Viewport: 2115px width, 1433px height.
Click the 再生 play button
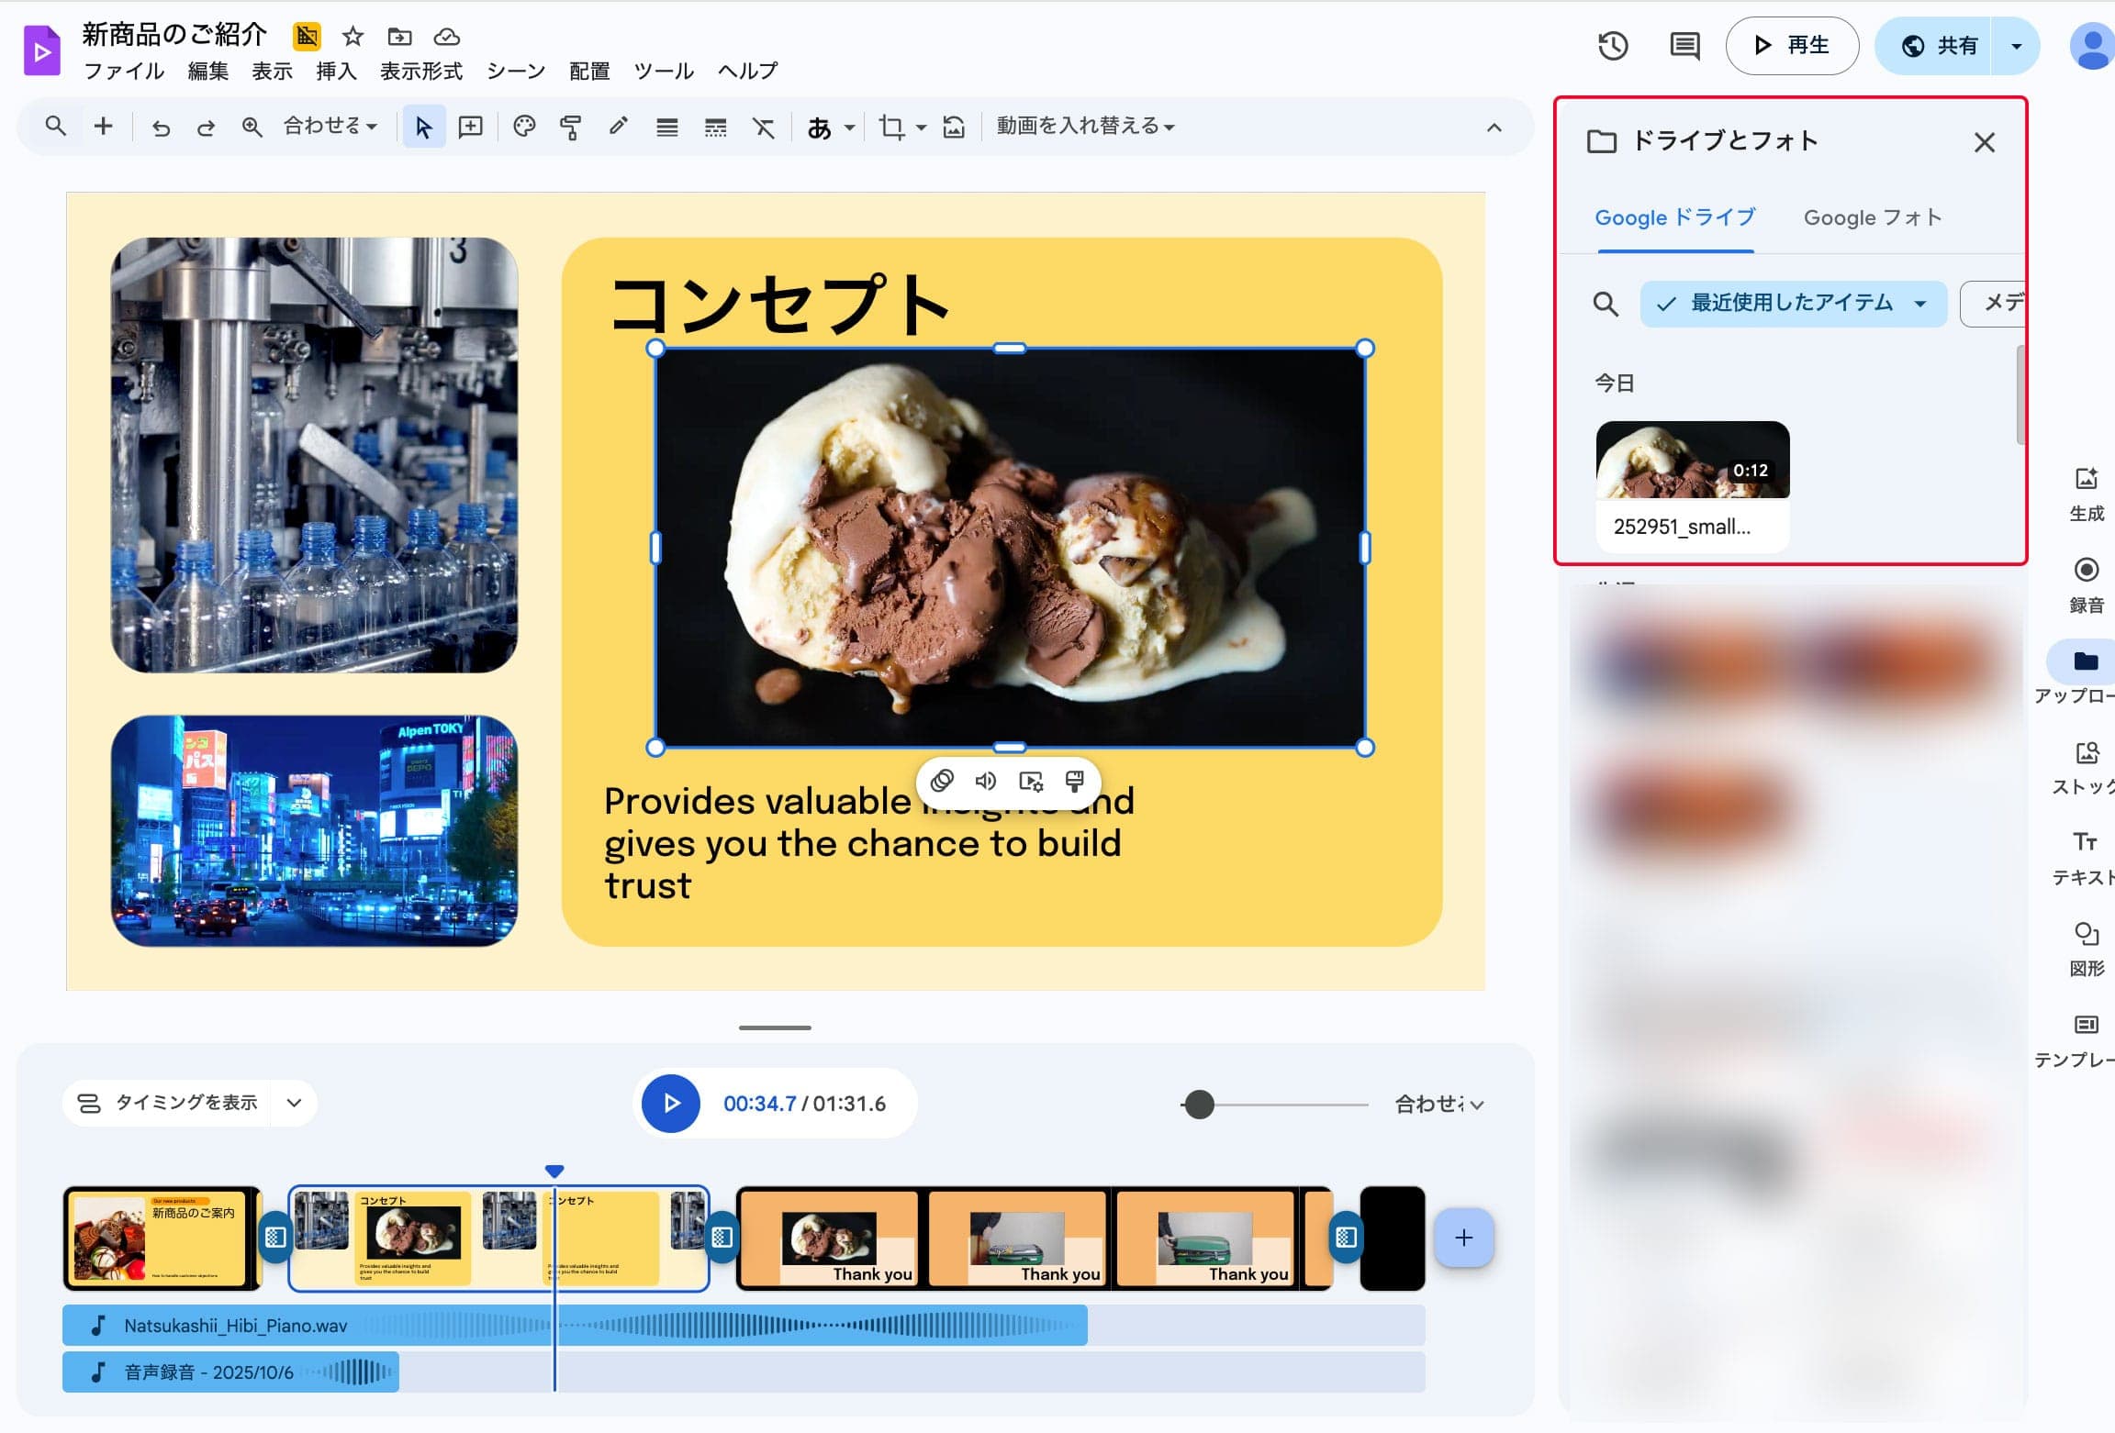tap(1792, 45)
